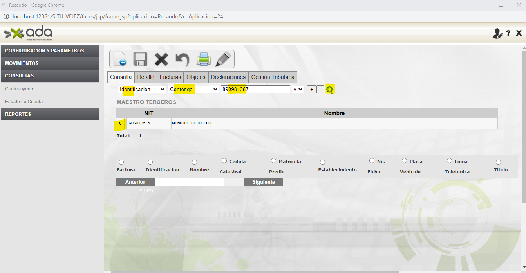526x273 pixels.
Task: Click the search value field with 890981367
Action: click(x=255, y=90)
